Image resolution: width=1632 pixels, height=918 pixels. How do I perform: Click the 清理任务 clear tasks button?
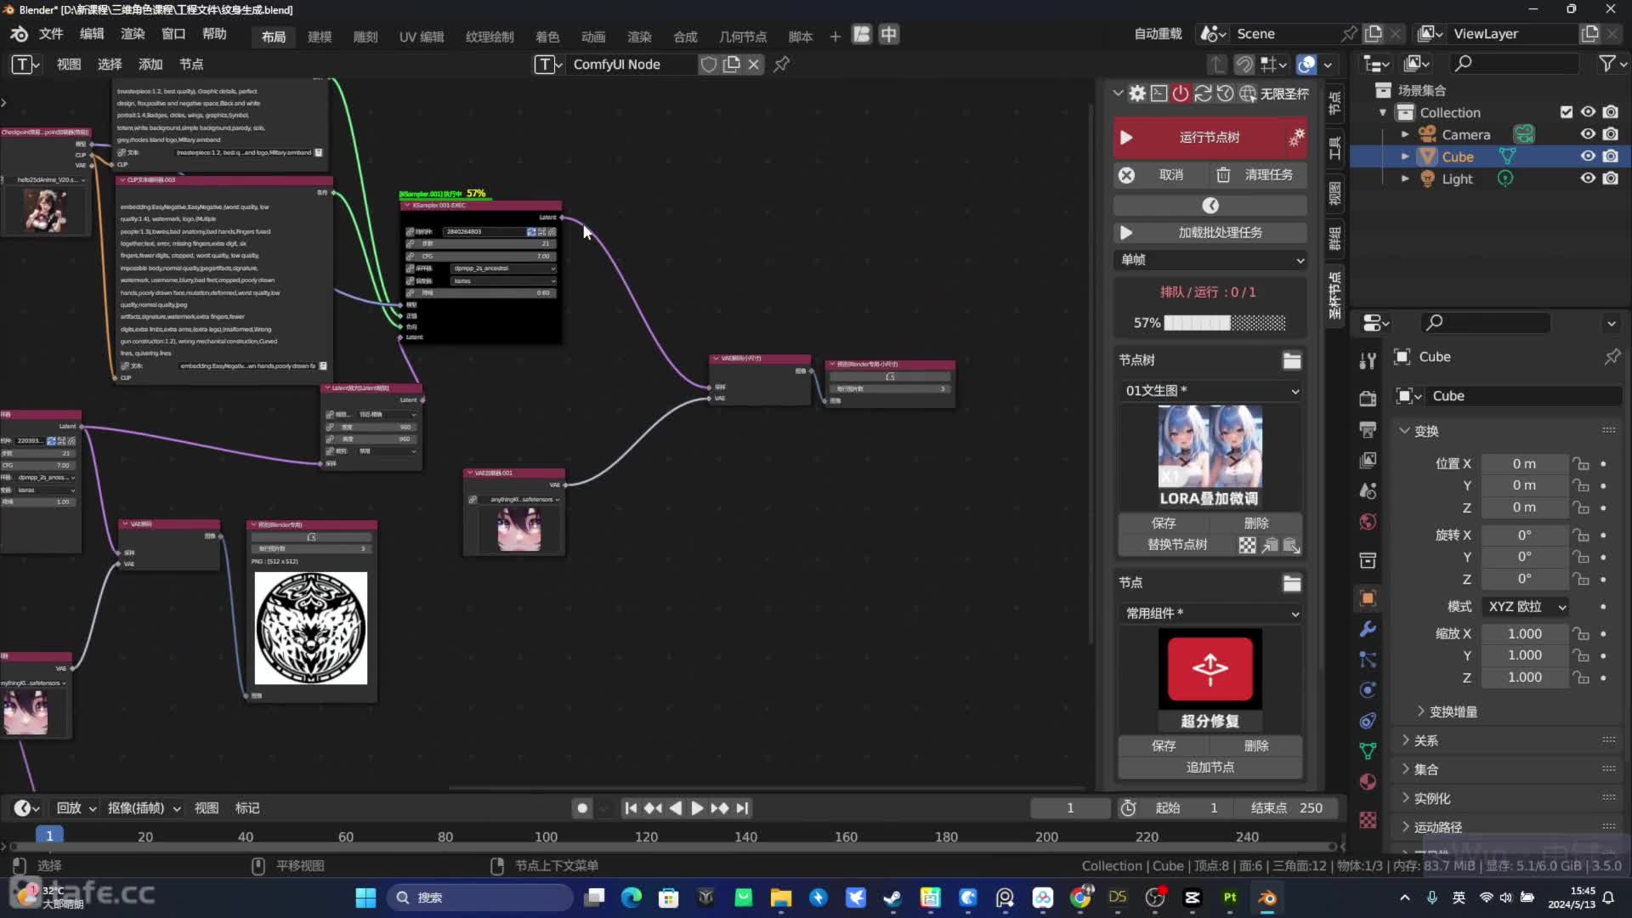(x=1256, y=175)
